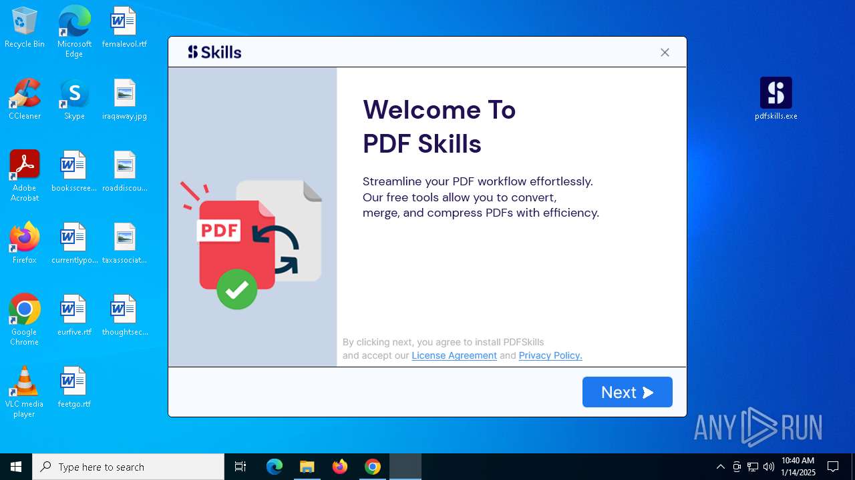Select the booksscree... Word document
Viewport: 855px width, 480px height.
click(74, 171)
